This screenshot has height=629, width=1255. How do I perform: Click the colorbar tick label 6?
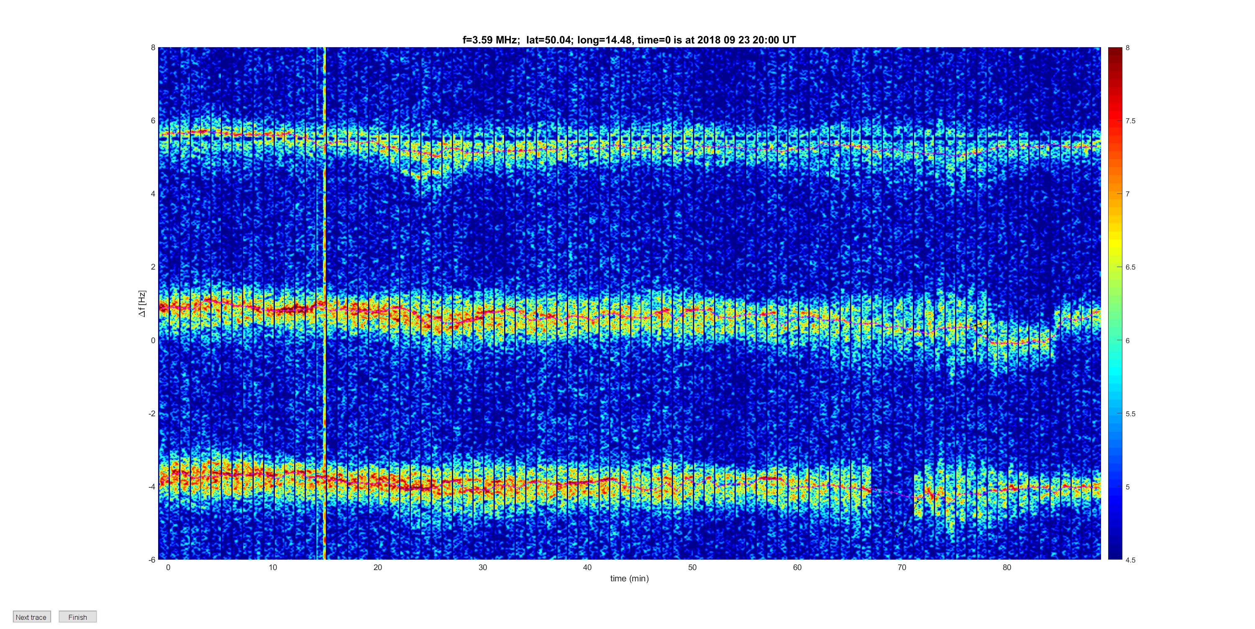point(1127,340)
